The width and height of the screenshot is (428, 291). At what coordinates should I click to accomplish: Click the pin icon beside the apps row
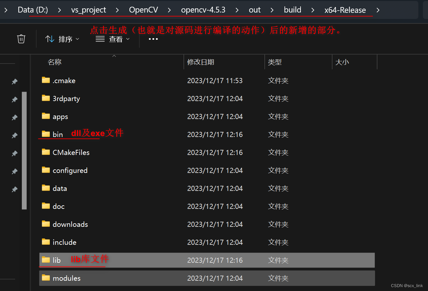coord(14,118)
